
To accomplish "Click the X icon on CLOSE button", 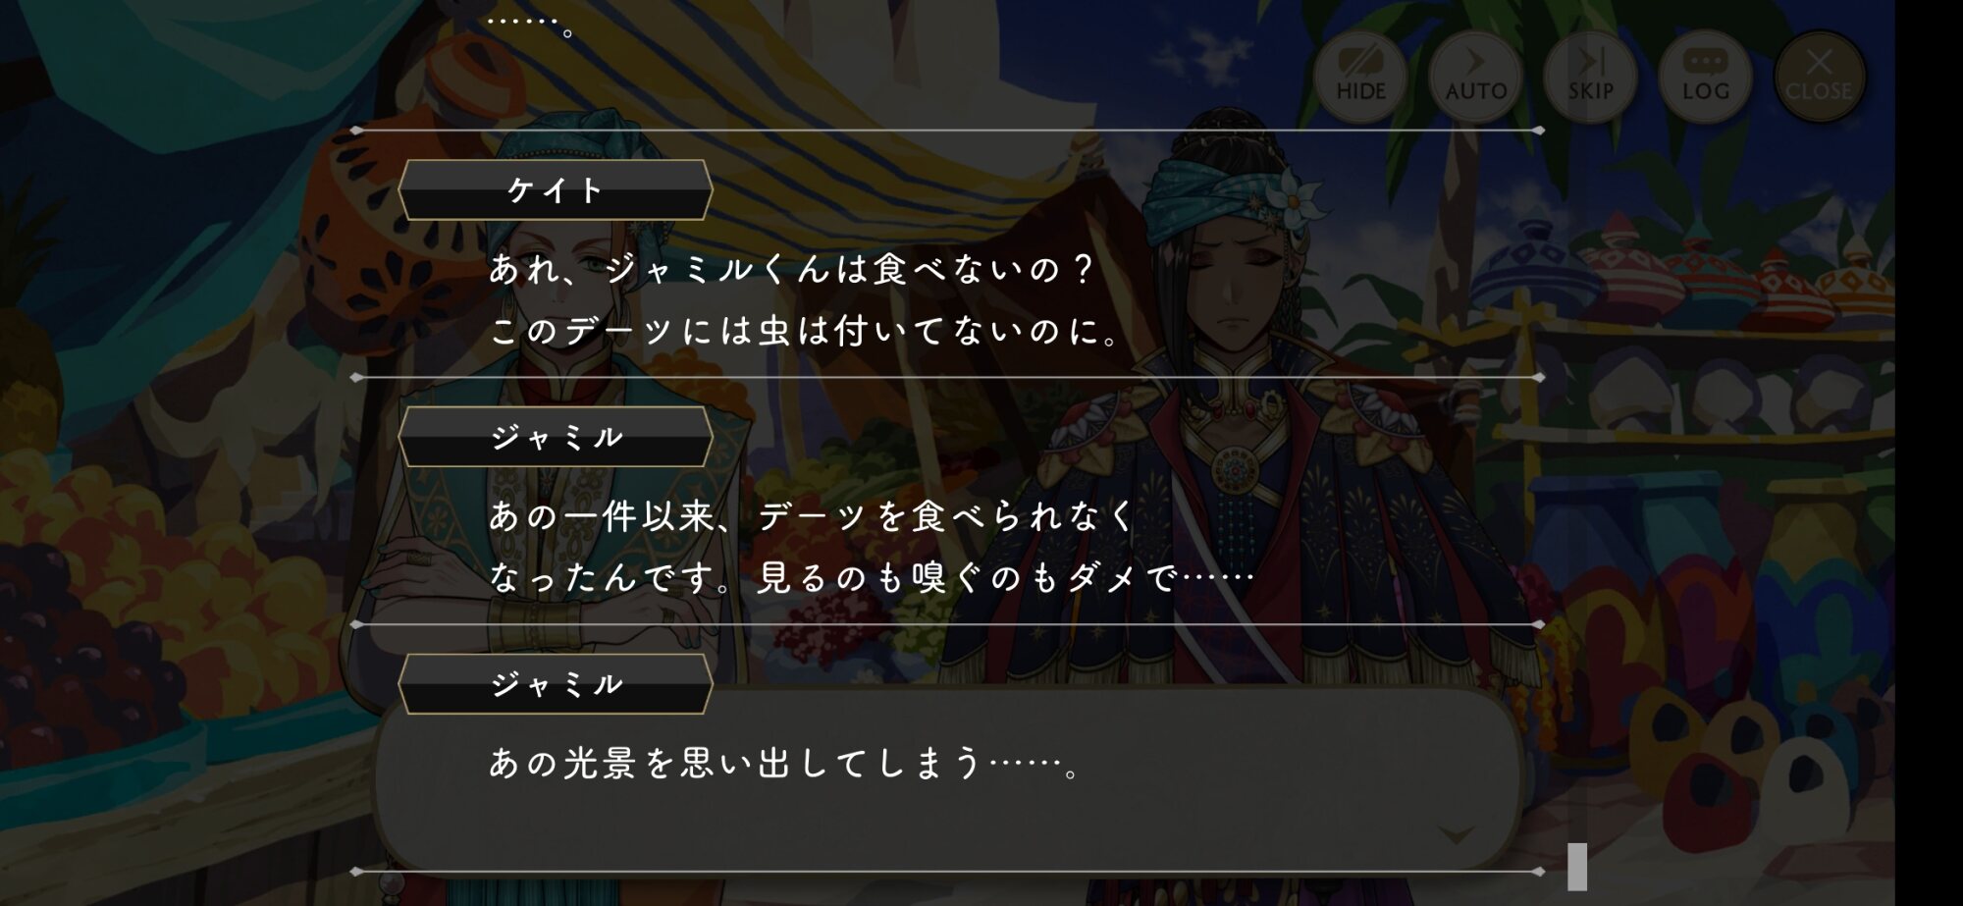I will (x=1819, y=61).
